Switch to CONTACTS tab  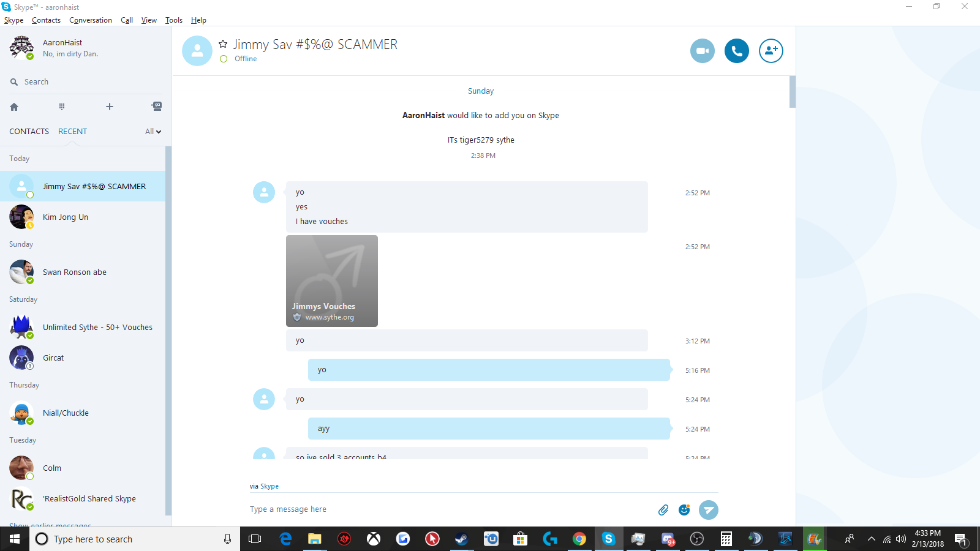[29, 132]
